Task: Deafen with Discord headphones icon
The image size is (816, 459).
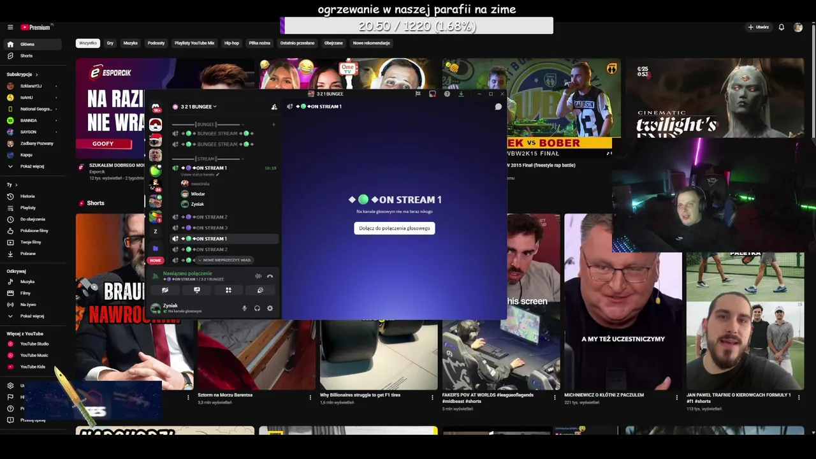Action: 257,309
